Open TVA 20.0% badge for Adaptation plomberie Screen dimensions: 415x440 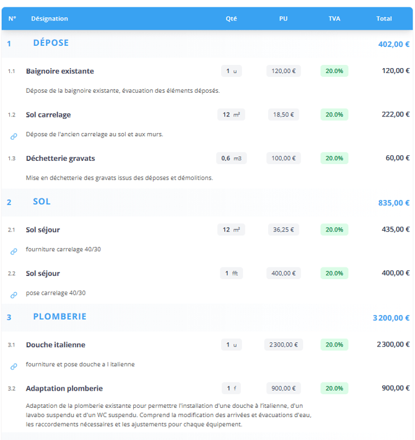[x=334, y=389]
